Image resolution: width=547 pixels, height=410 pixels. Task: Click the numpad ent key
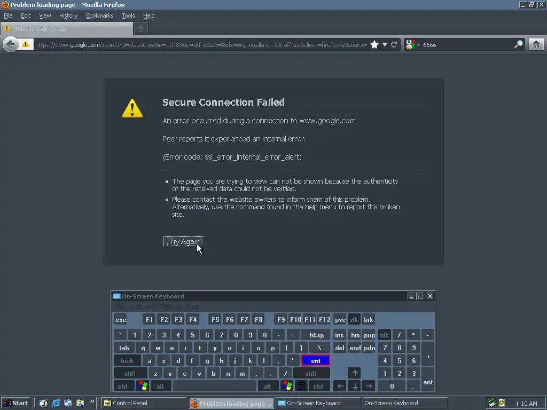coord(428,380)
